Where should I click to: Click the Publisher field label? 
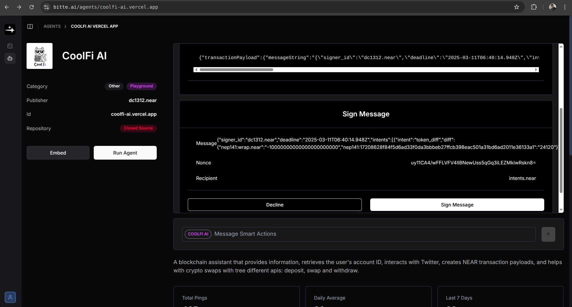(37, 101)
